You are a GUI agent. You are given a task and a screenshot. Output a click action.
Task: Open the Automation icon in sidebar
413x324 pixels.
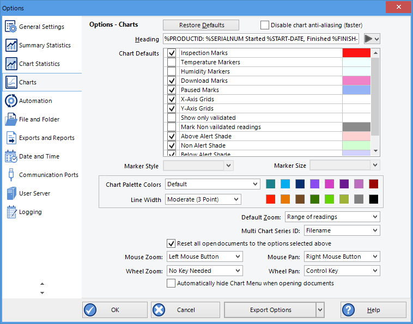click(11, 101)
